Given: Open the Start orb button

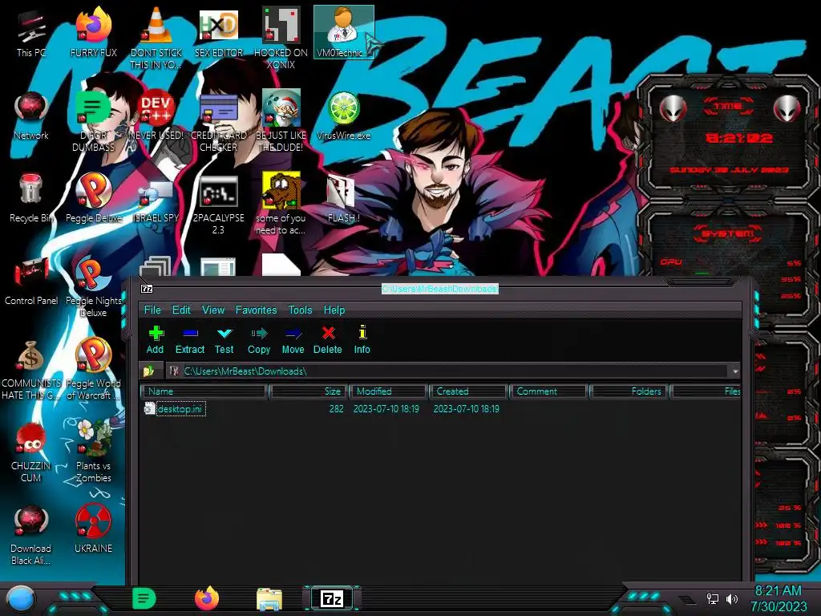Looking at the screenshot, I should 21,598.
